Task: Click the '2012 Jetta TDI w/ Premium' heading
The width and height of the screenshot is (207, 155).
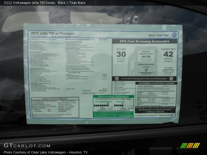Action: click(x=53, y=34)
